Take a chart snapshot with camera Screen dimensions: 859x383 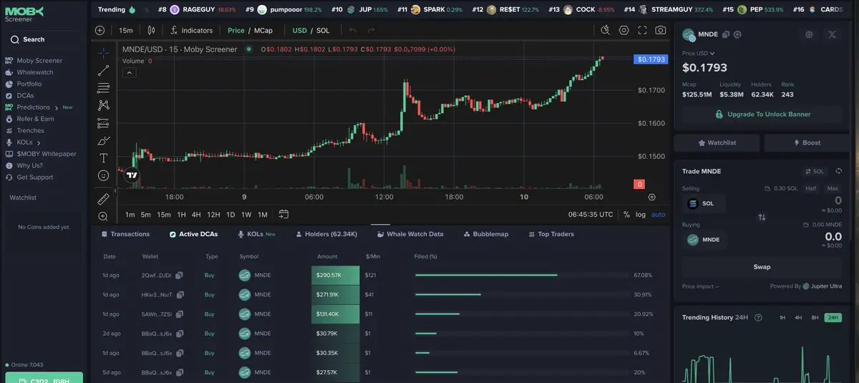click(x=660, y=30)
